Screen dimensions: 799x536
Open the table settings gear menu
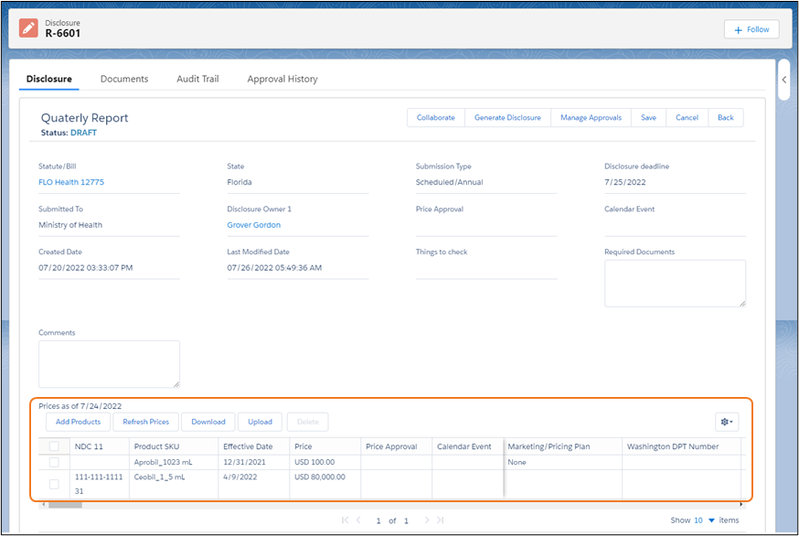pos(727,422)
